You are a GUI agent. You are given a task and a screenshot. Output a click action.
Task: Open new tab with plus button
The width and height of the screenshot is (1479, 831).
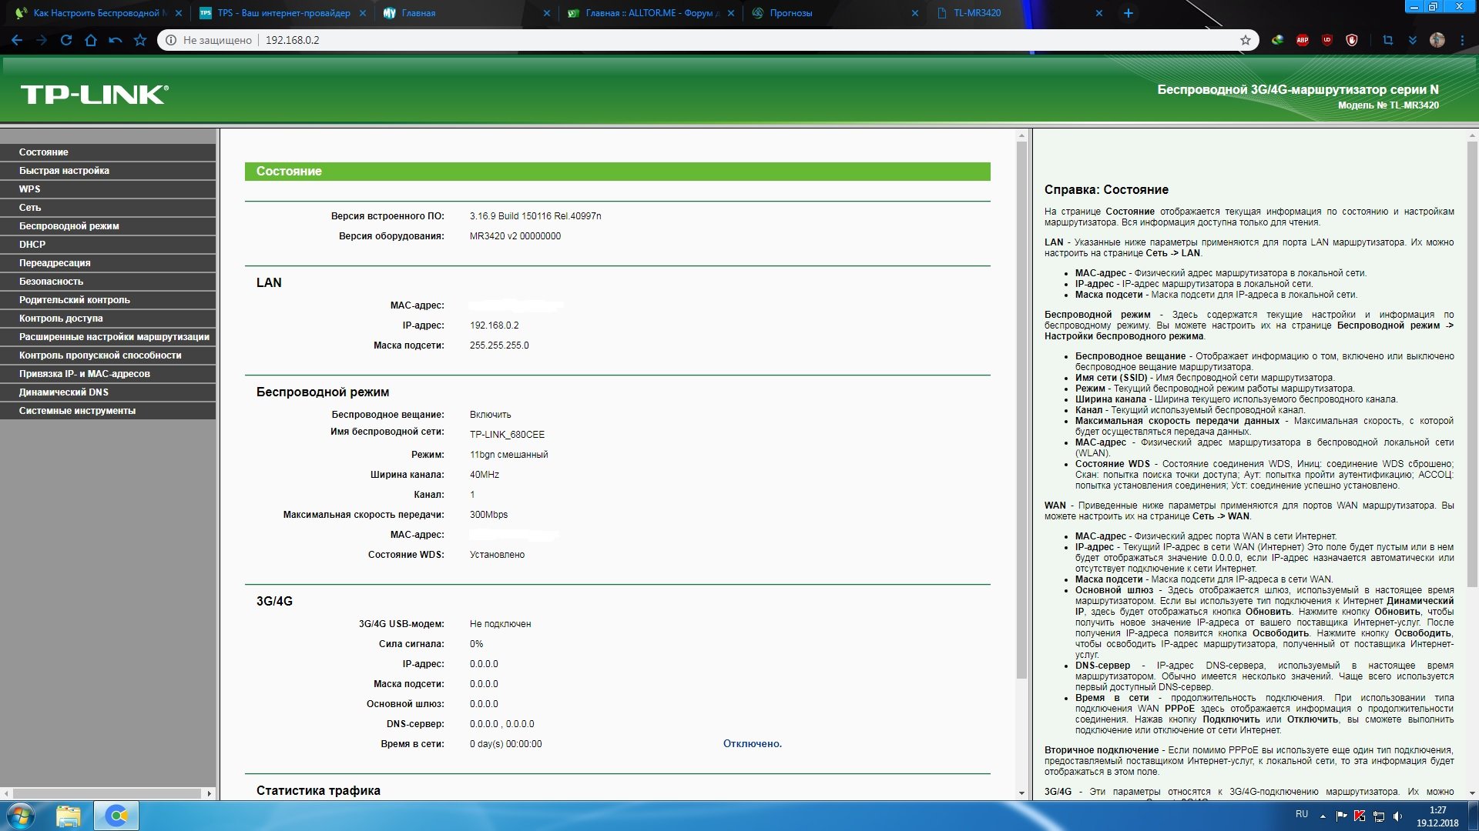[x=1129, y=13]
